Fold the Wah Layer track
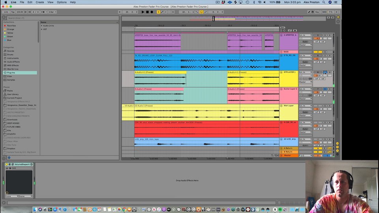This screenshot has width=379, height=213. (x=281, y=106)
